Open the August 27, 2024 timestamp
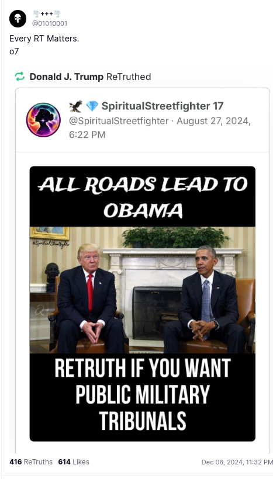Viewport: 273px width, 479px height. click(x=160, y=128)
